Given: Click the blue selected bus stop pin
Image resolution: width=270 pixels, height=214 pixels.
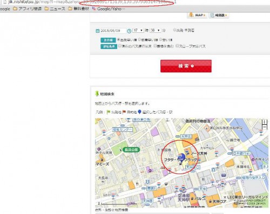Looking at the screenshot, I should pyautogui.click(x=182, y=158).
